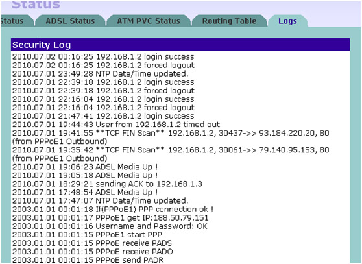This screenshot has width=362, height=264.
Task: Click the 22:16:04 login success entry
Action: [103, 99]
